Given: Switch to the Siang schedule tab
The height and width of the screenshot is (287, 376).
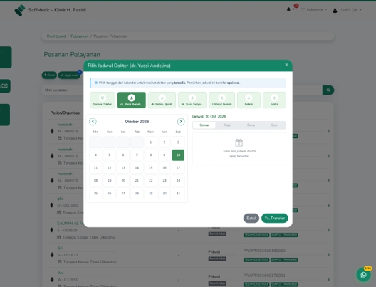Looking at the screenshot, I should tap(251, 125).
